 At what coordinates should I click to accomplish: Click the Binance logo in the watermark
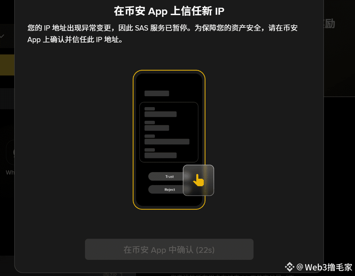point(290,267)
